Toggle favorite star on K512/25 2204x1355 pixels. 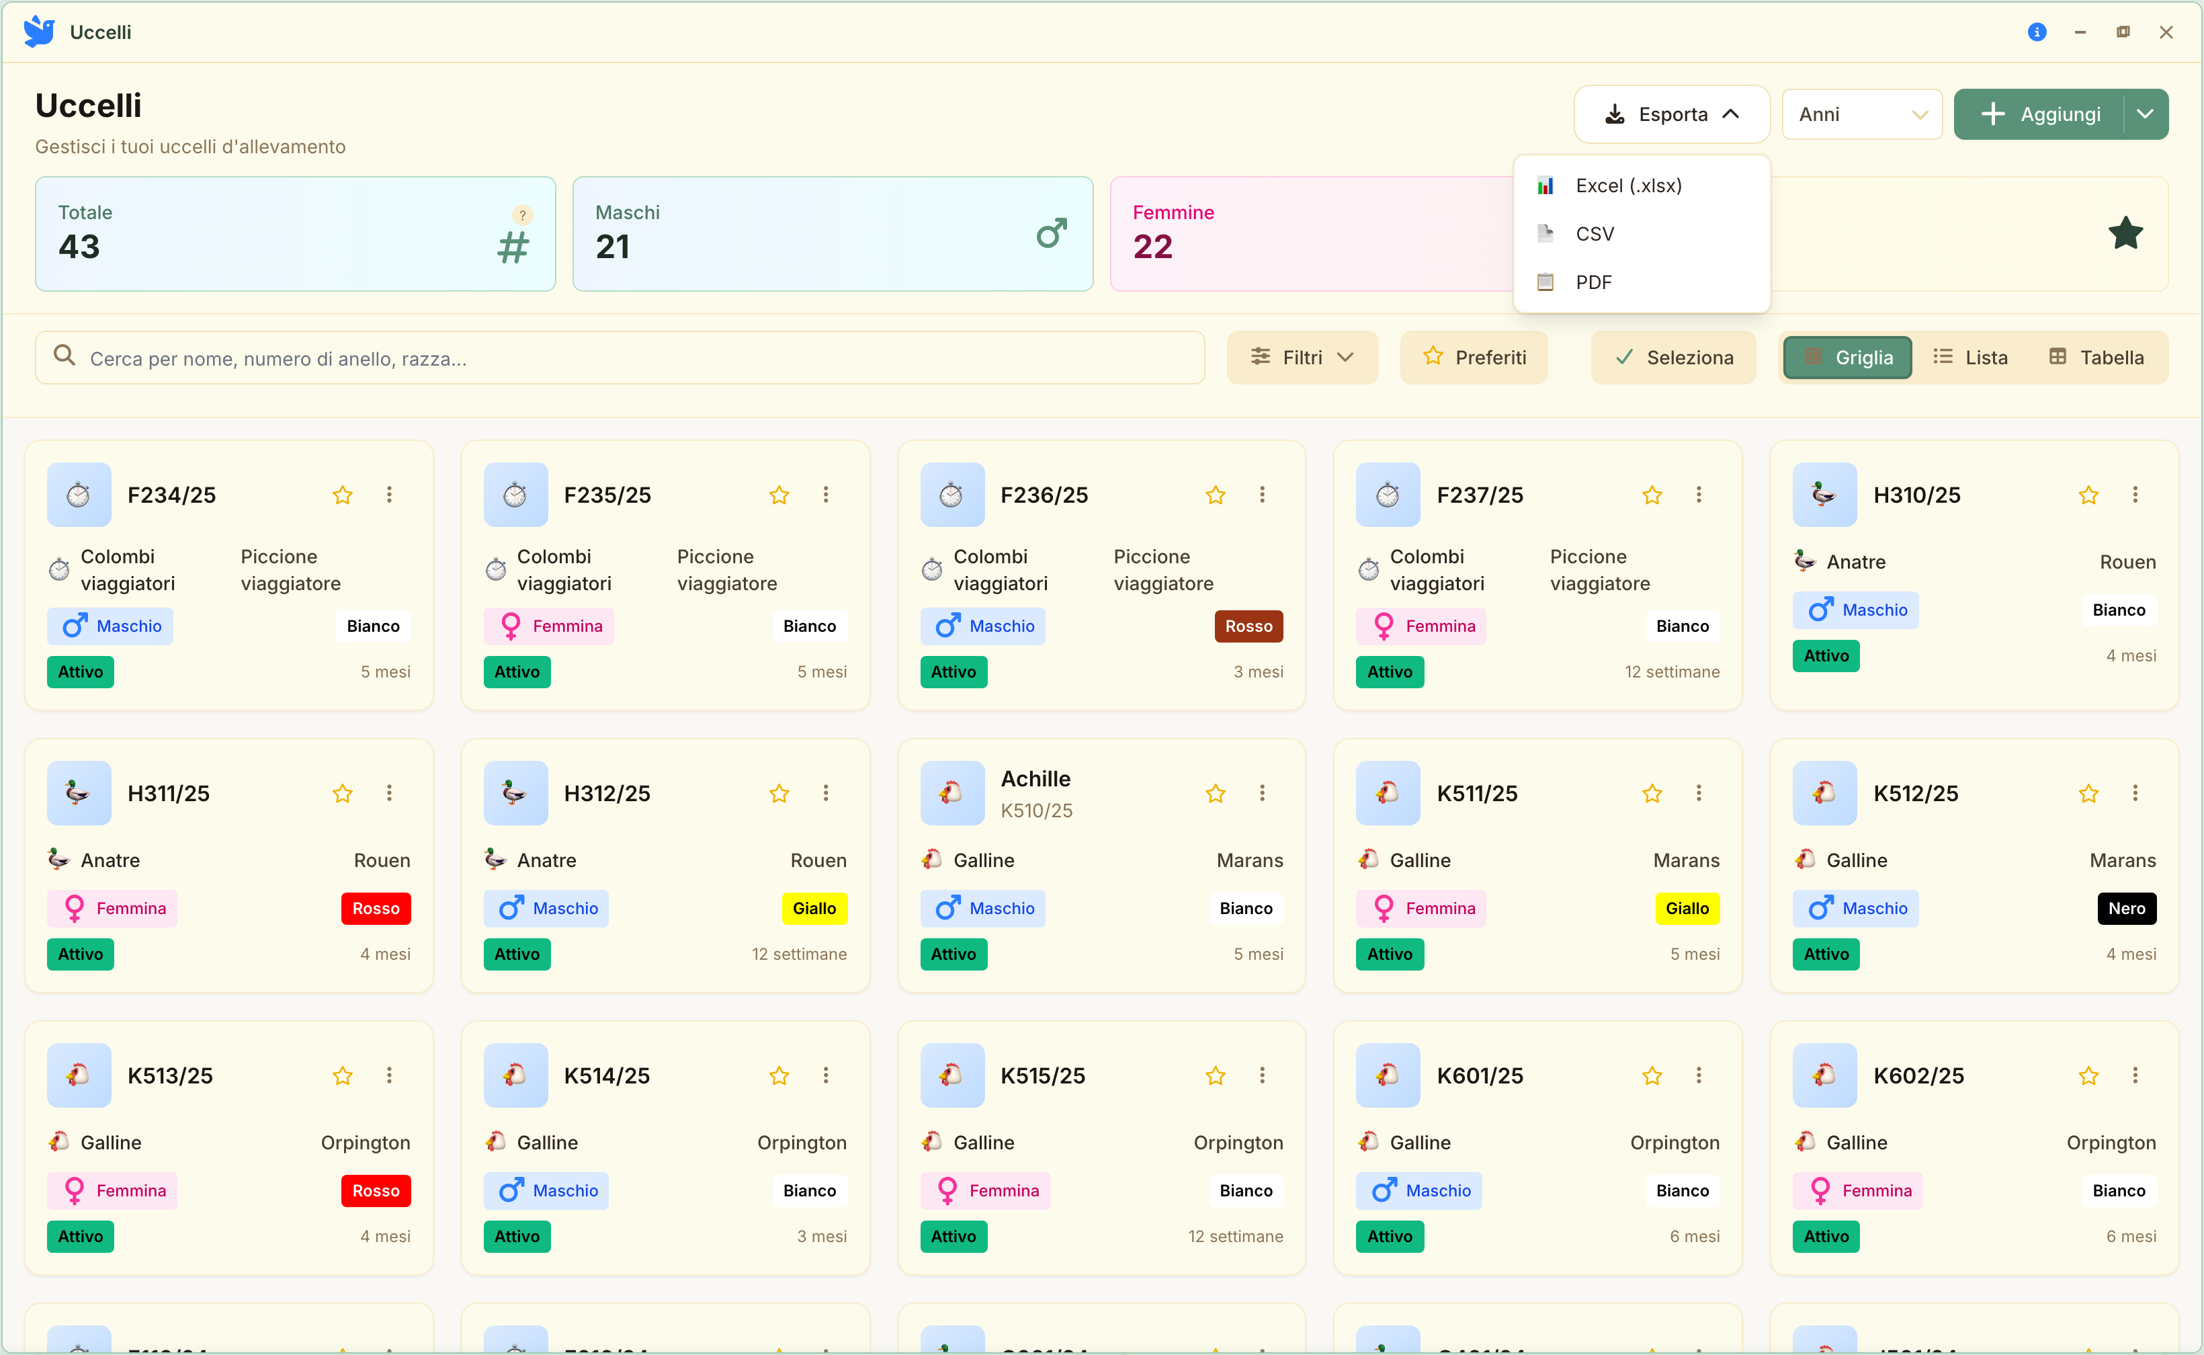tap(2088, 793)
